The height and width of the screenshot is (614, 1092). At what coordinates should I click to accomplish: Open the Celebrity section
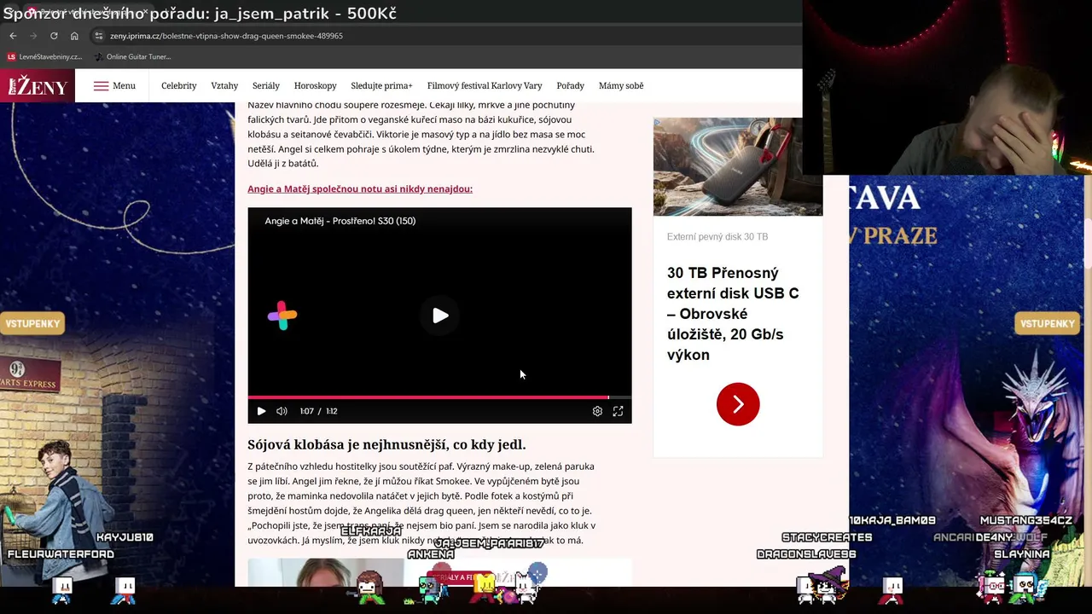click(x=179, y=85)
